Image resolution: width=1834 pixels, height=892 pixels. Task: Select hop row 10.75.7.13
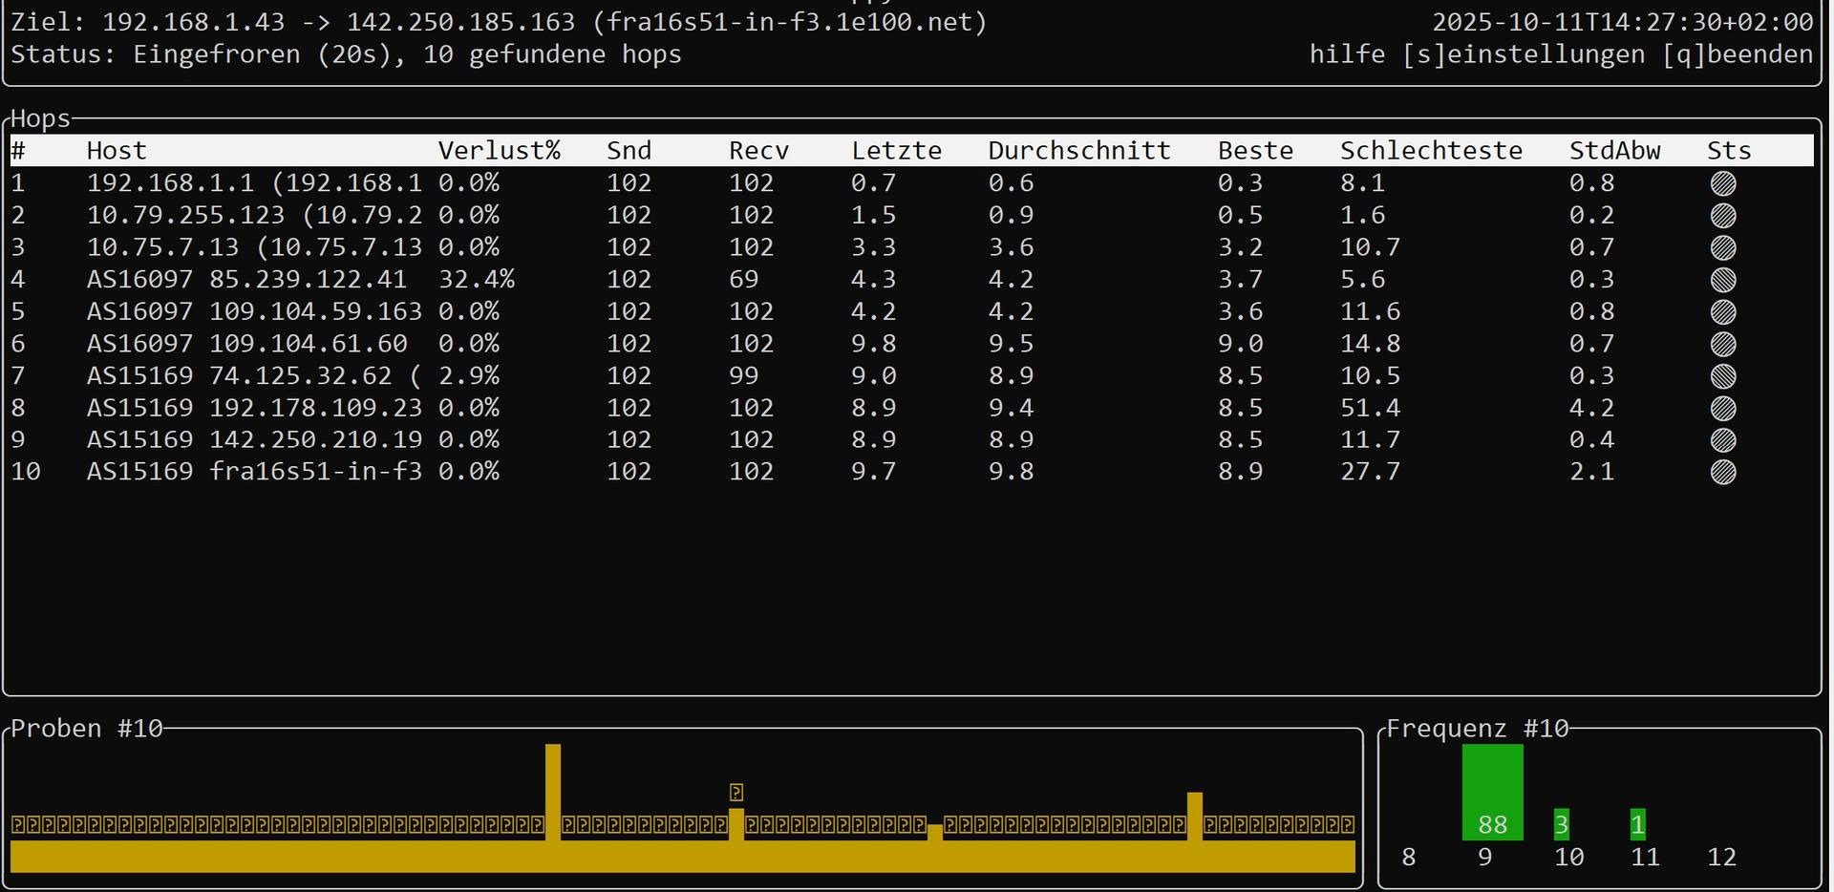[911, 247]
